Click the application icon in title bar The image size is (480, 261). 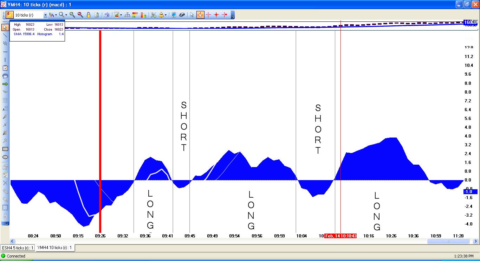[4, 4]
